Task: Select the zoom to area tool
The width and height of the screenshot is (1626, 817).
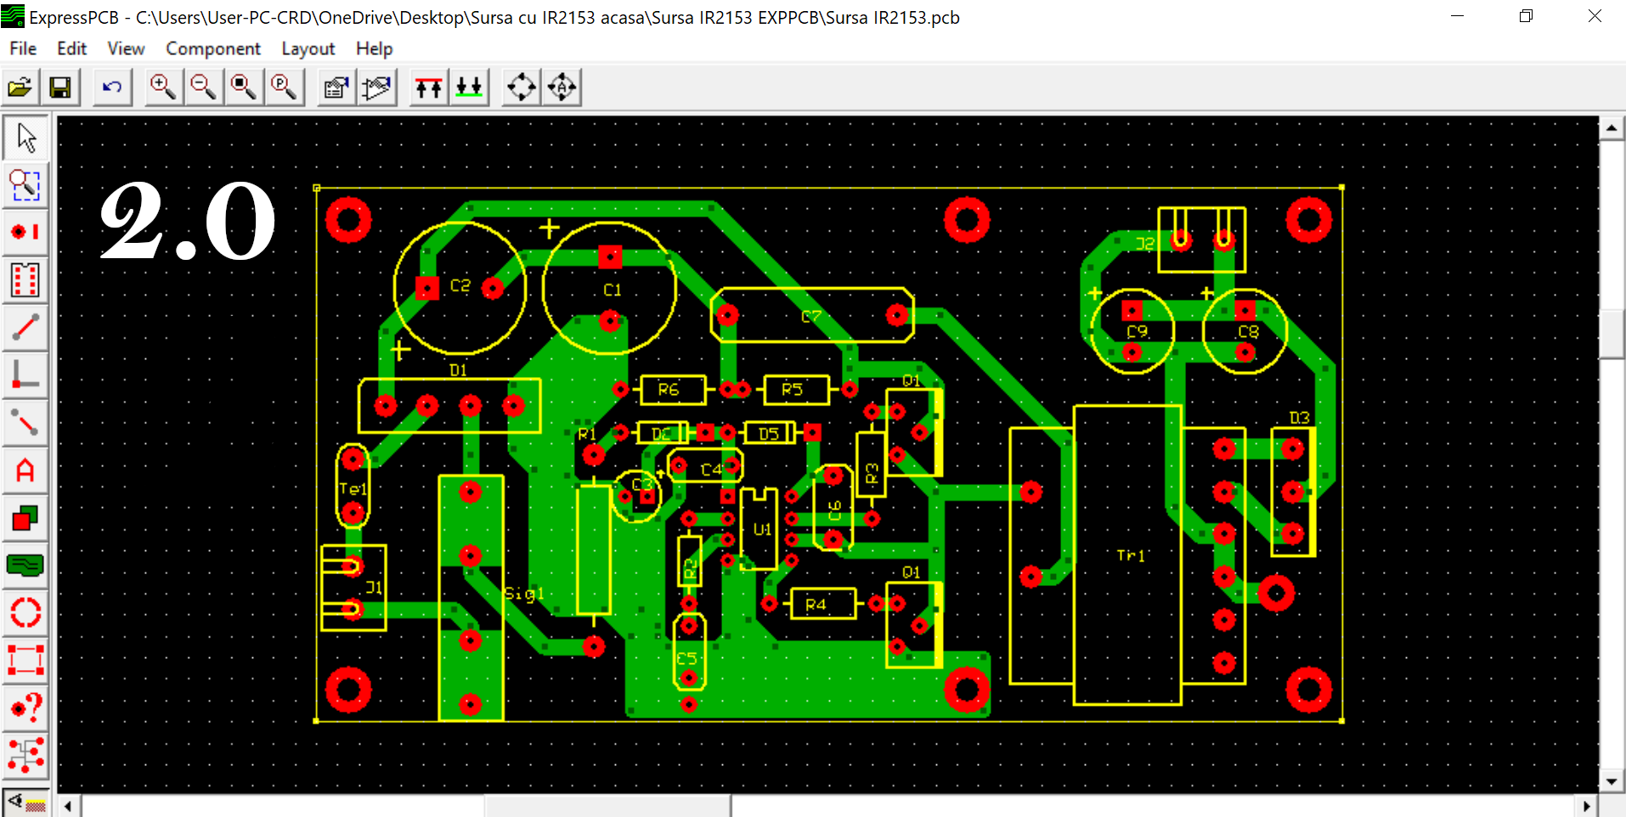Action: point(25,185)
